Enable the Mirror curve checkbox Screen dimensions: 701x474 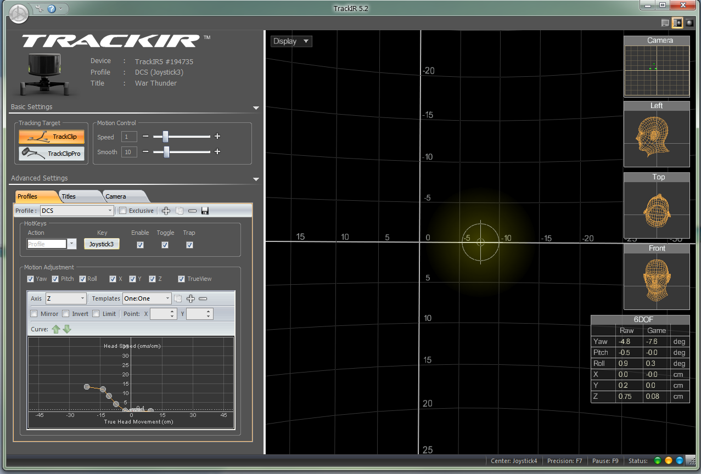tap(34, 314)
